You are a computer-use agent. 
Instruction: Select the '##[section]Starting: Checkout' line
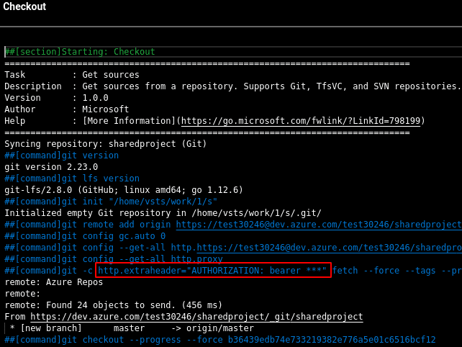(80, 52)
